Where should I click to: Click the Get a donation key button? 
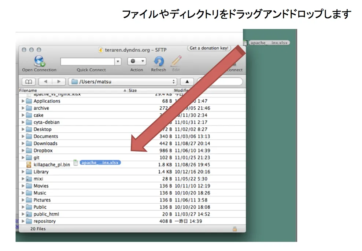pyautogui.click(x=209, y=48)
